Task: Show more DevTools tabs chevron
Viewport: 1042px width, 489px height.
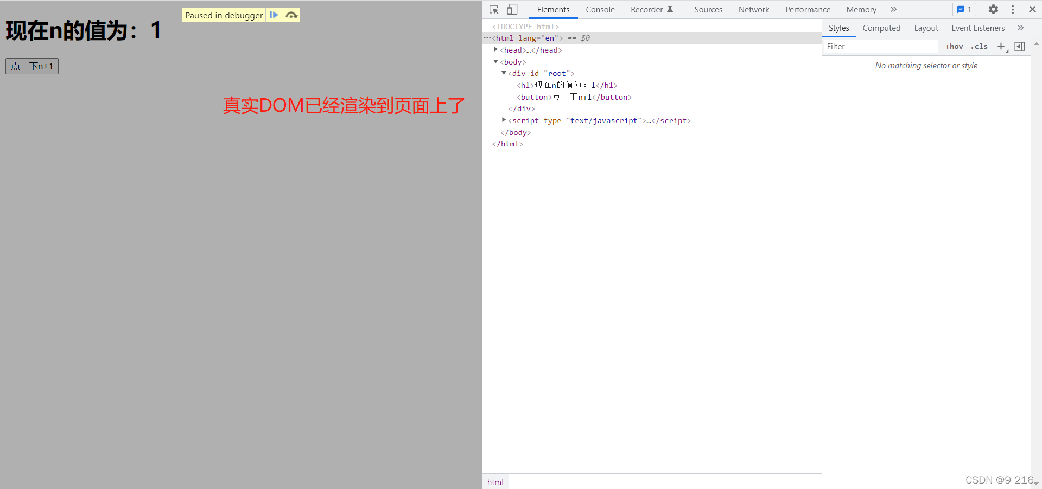Action: click(893, 9)
